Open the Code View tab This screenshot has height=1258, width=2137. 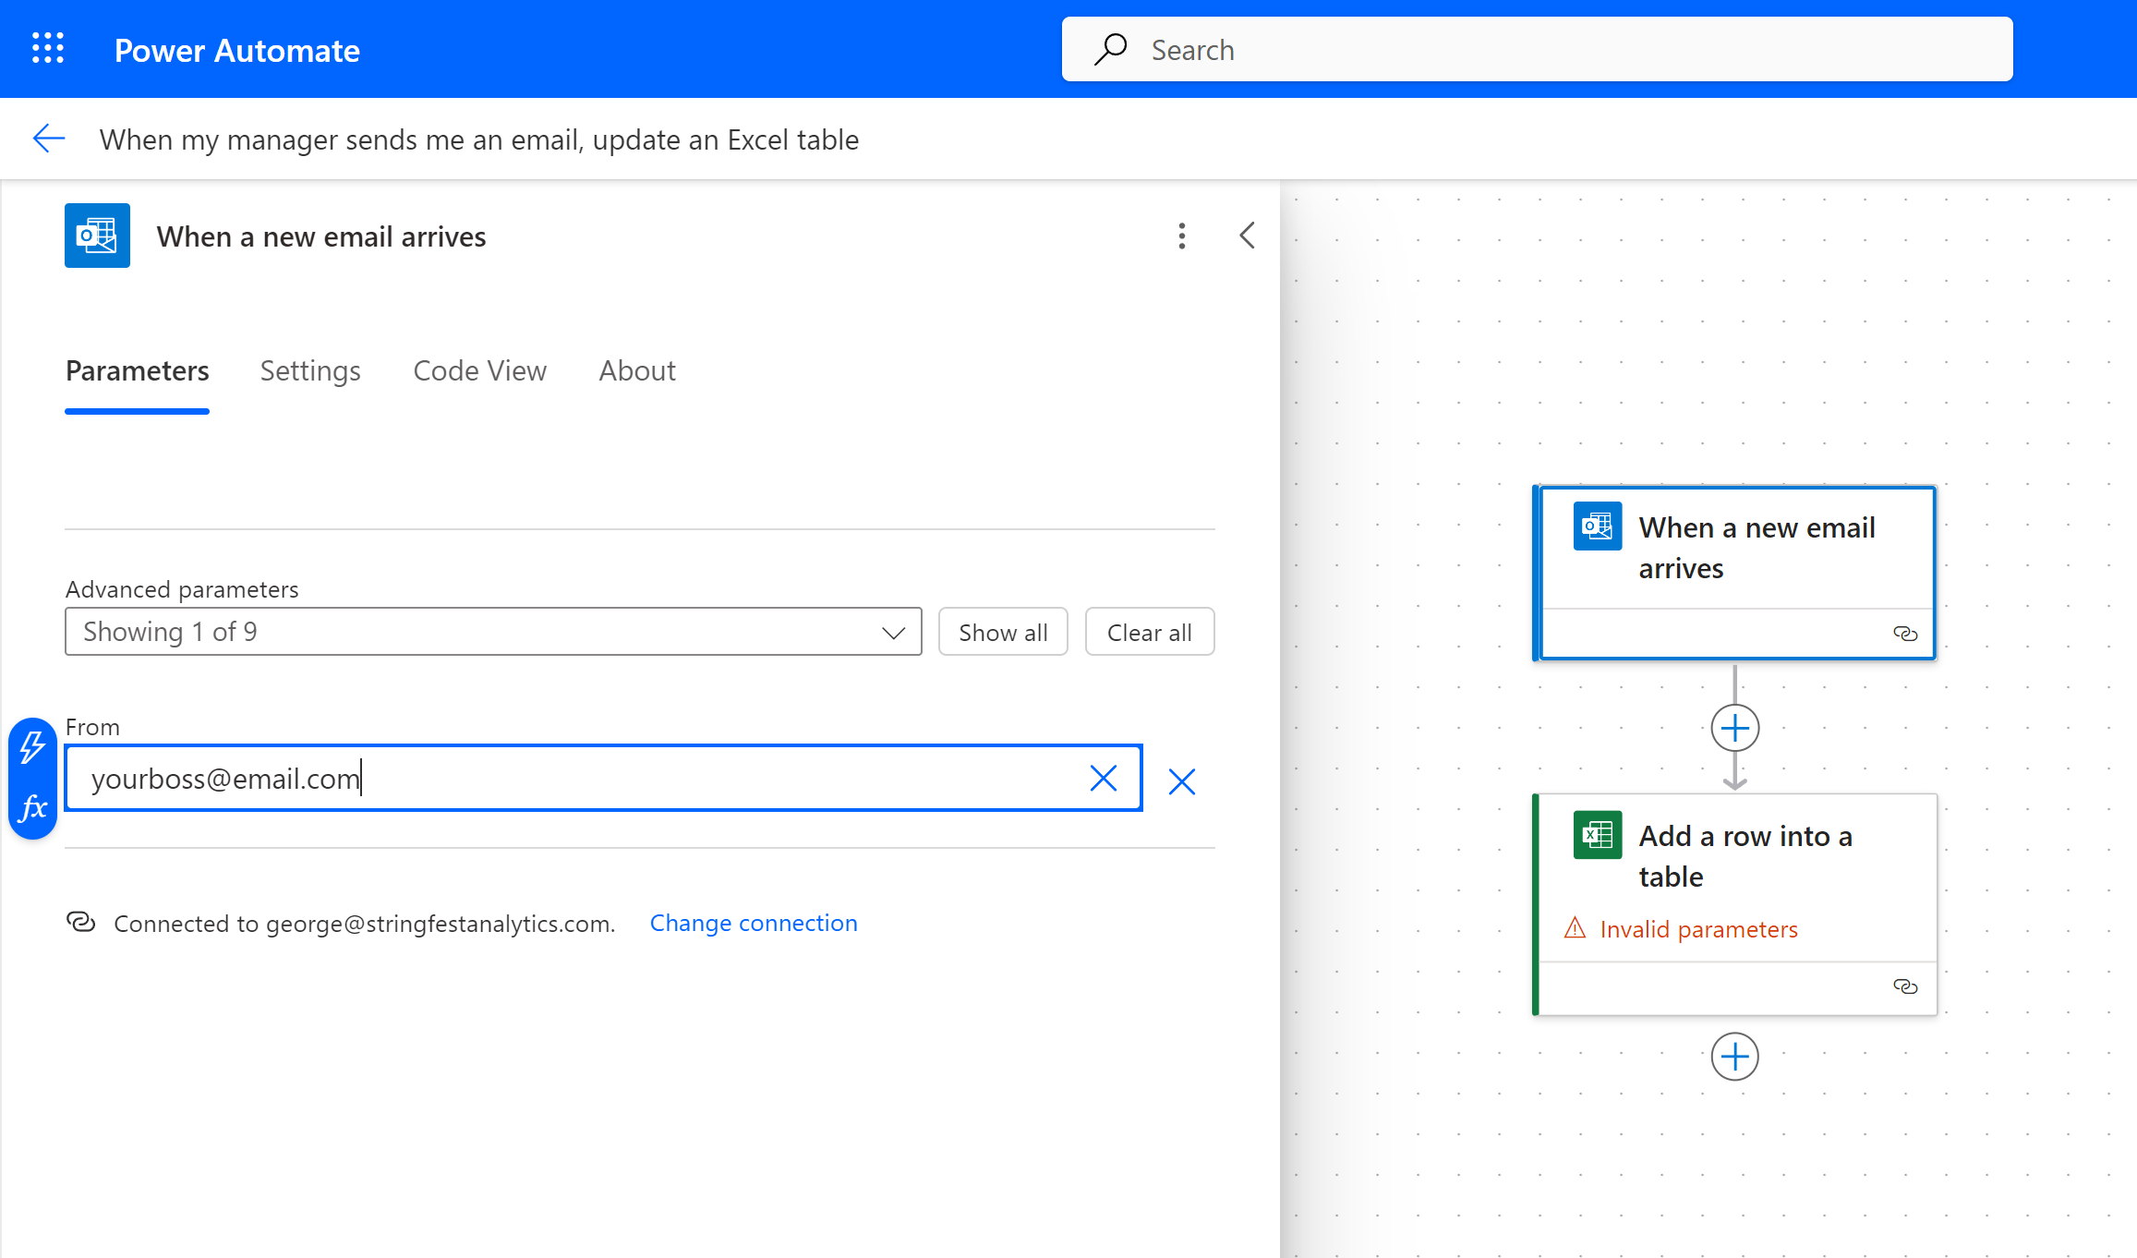479,370
